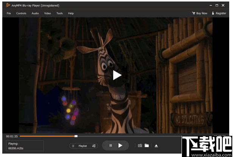The image size is (233, 157).
Task: Click the playlist sort order icon
Action: tap(94, 146)
